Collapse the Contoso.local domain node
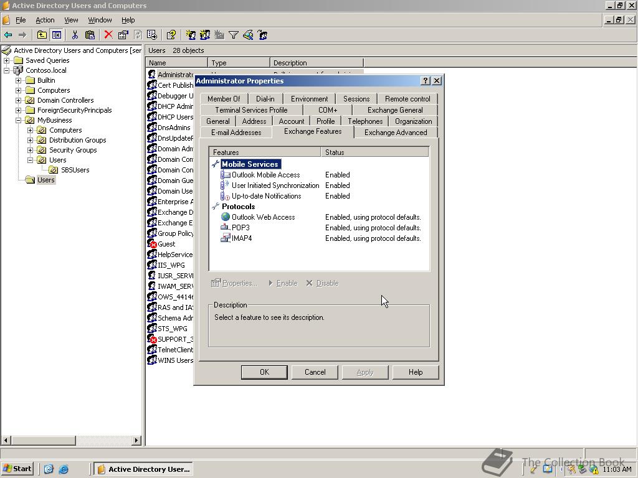This screenshot has height=478, width=638. pos(6,70)
